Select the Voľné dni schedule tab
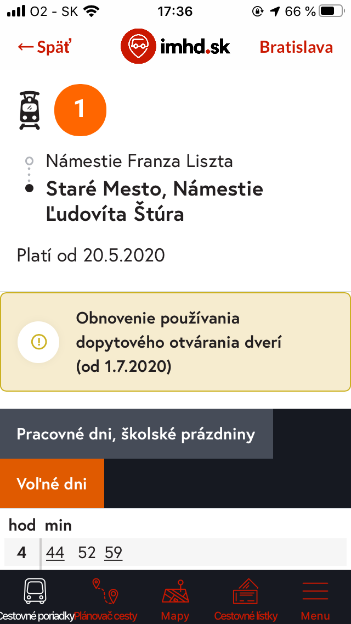The width and height of the screenshot is (351, 624). (x=52, y=484)
